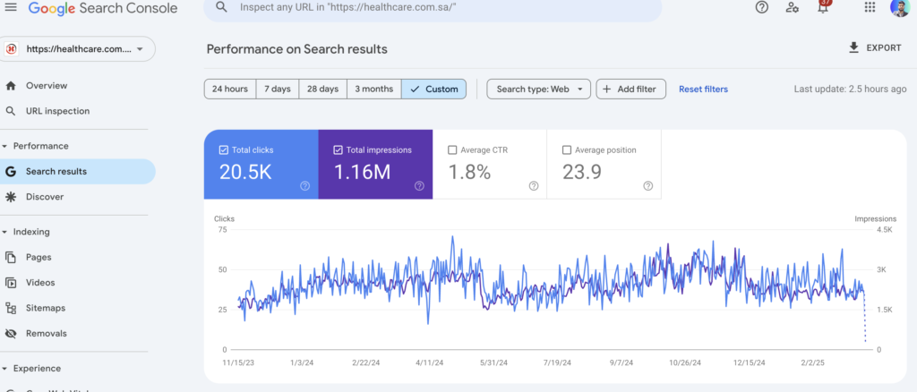The image size is (917, 392).
Task: Click the Reset filters link
Action: (x=703, y=89)
